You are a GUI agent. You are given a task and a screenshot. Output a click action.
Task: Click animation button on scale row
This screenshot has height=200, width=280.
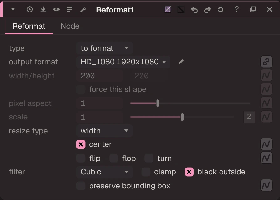(266, 117)
